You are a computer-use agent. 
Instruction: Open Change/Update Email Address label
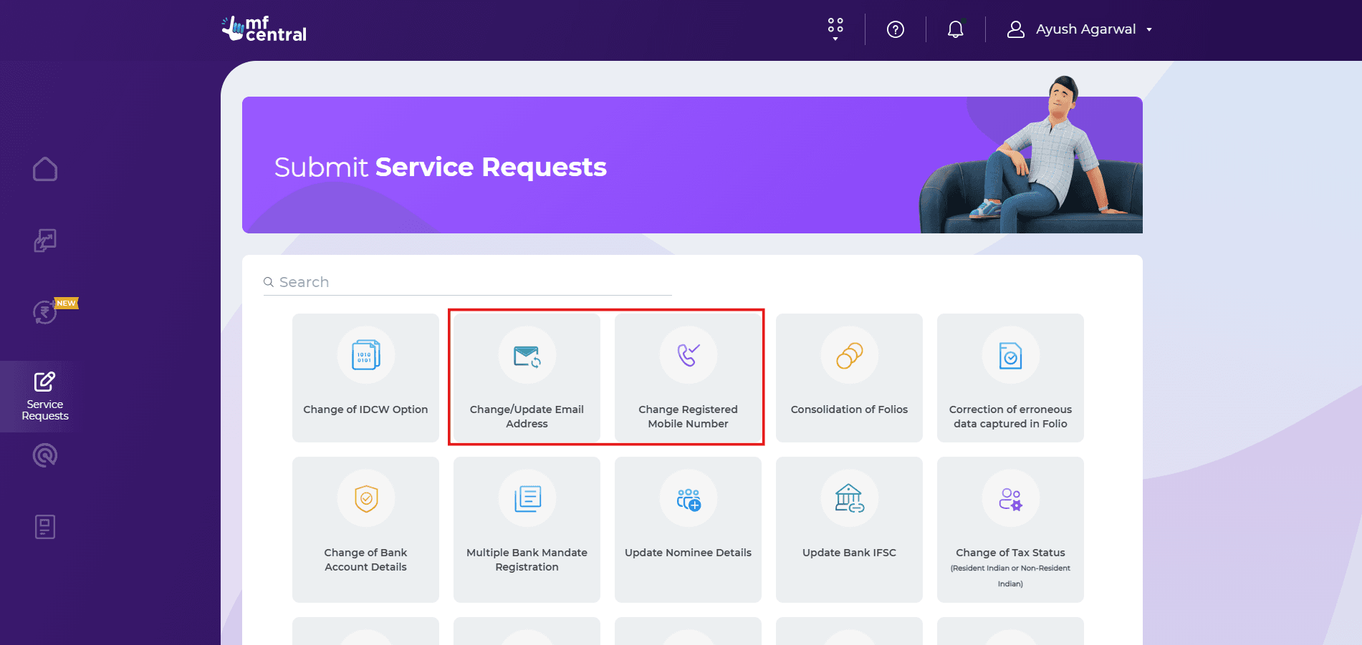pyautogui.click(x=527, y=417)
